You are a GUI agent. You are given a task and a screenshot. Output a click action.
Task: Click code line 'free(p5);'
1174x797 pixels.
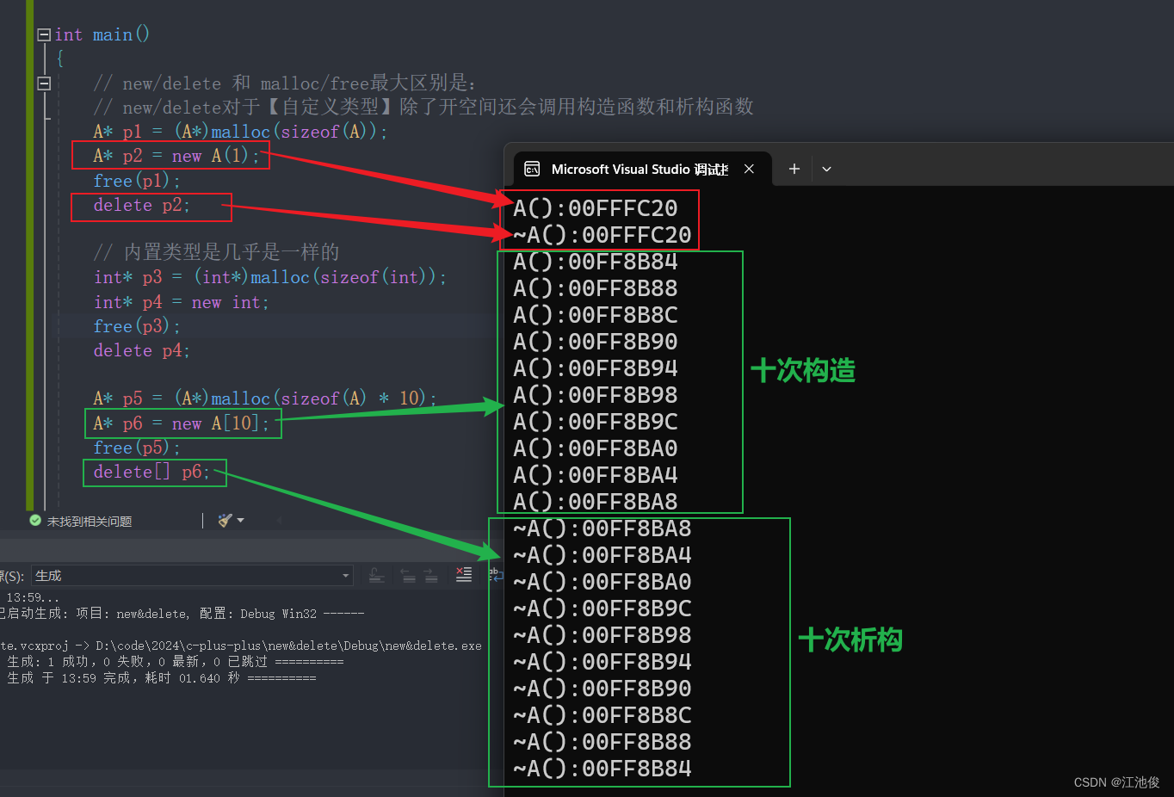[137, 448]
